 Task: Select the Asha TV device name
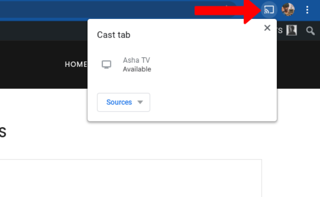(137, 60)
